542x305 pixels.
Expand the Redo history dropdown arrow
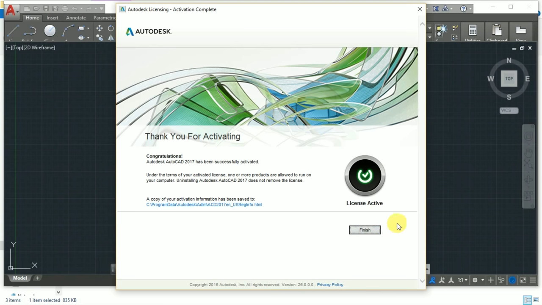tap(96, 8)
